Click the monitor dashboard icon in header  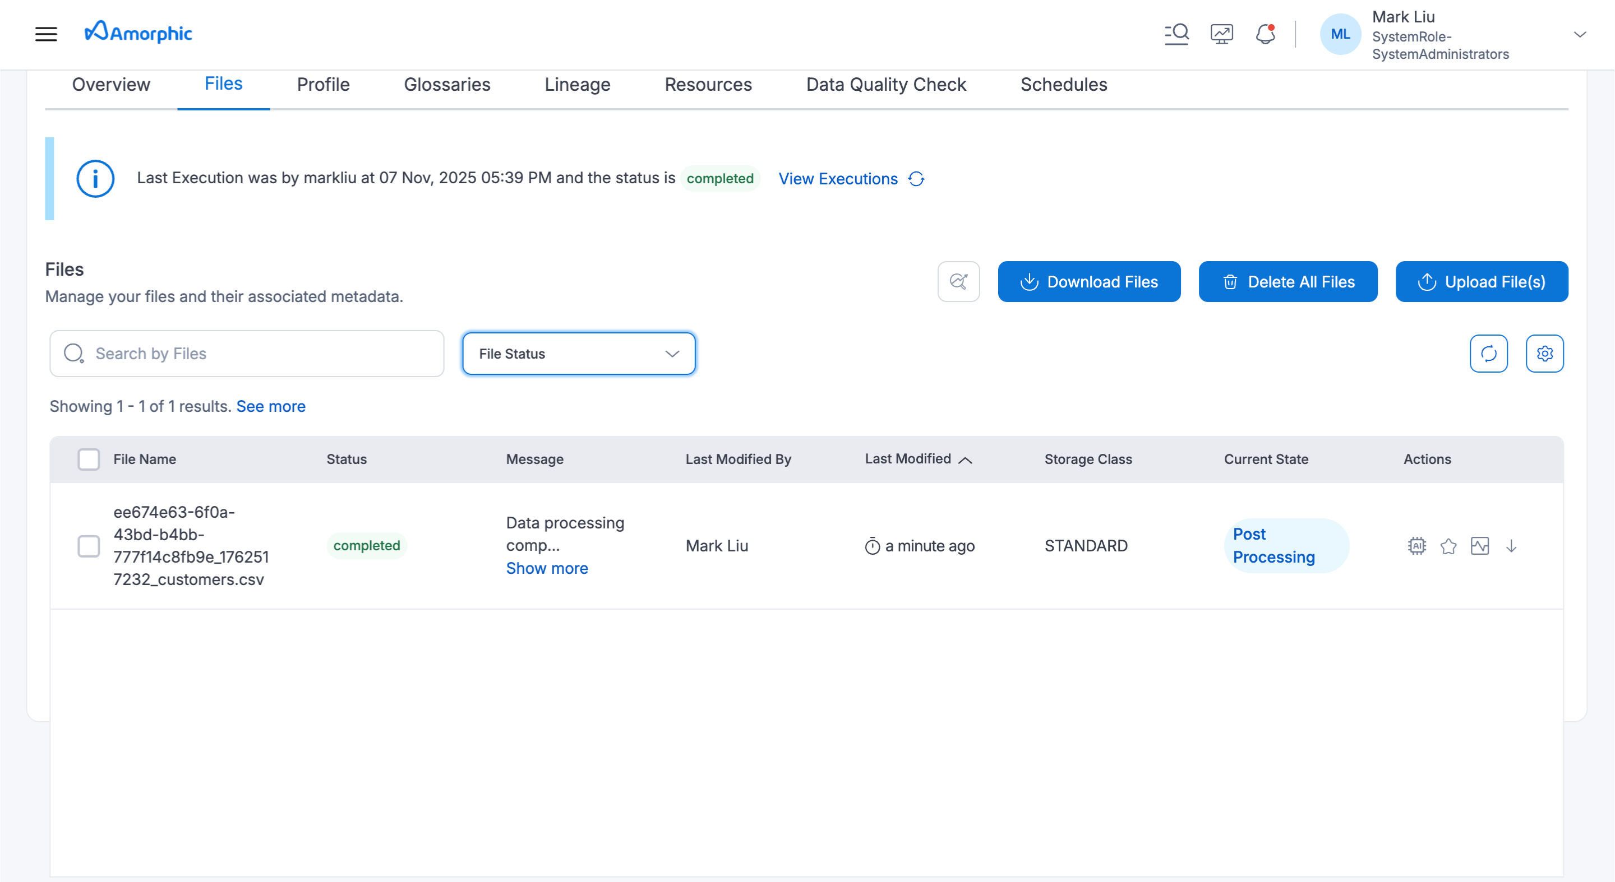click(x=1221, y=34)
